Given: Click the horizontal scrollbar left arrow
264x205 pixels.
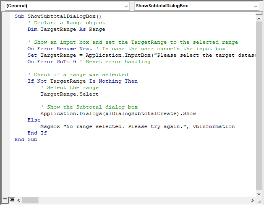Looking at the screenshot, I should click(19, 200).
